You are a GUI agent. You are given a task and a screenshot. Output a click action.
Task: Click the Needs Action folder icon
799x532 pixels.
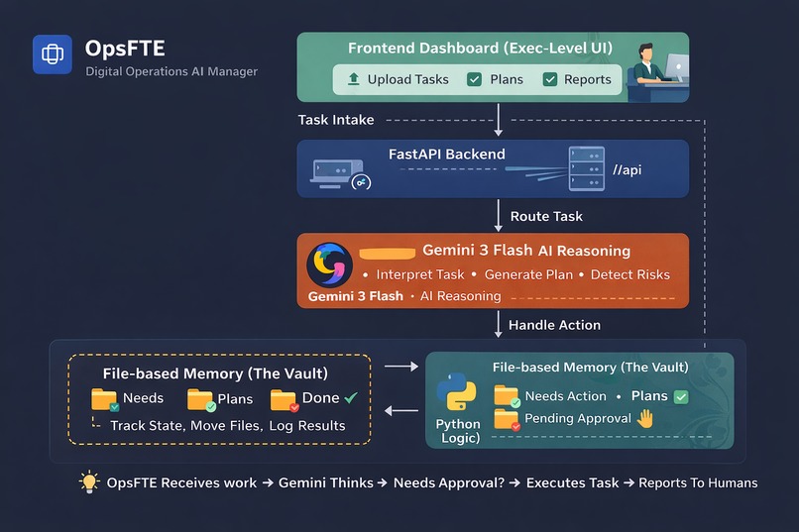507,396
